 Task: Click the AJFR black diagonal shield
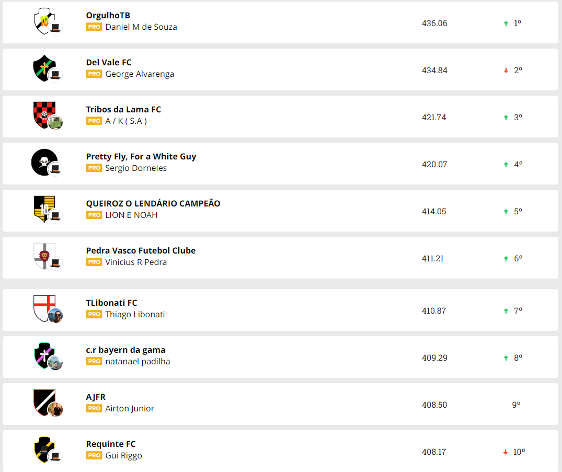pyautogui.click(x=44, y=402)
